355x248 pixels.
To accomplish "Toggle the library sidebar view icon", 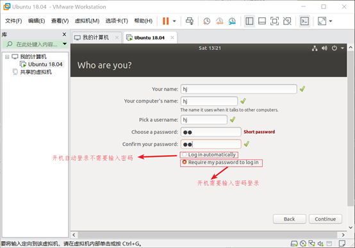I will click(249, 21).
